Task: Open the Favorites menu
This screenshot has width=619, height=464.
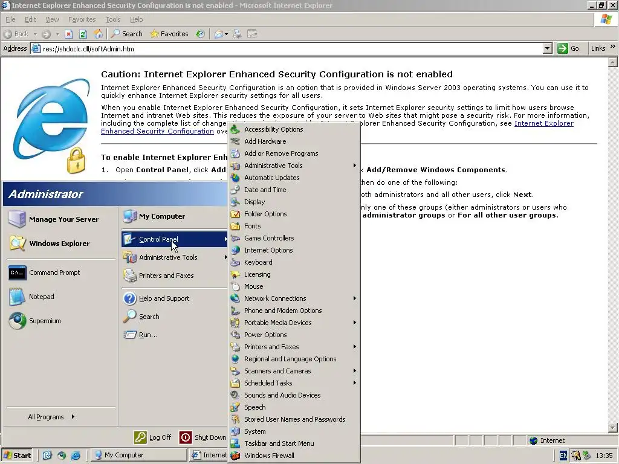Action: click(x=82, y=19)
